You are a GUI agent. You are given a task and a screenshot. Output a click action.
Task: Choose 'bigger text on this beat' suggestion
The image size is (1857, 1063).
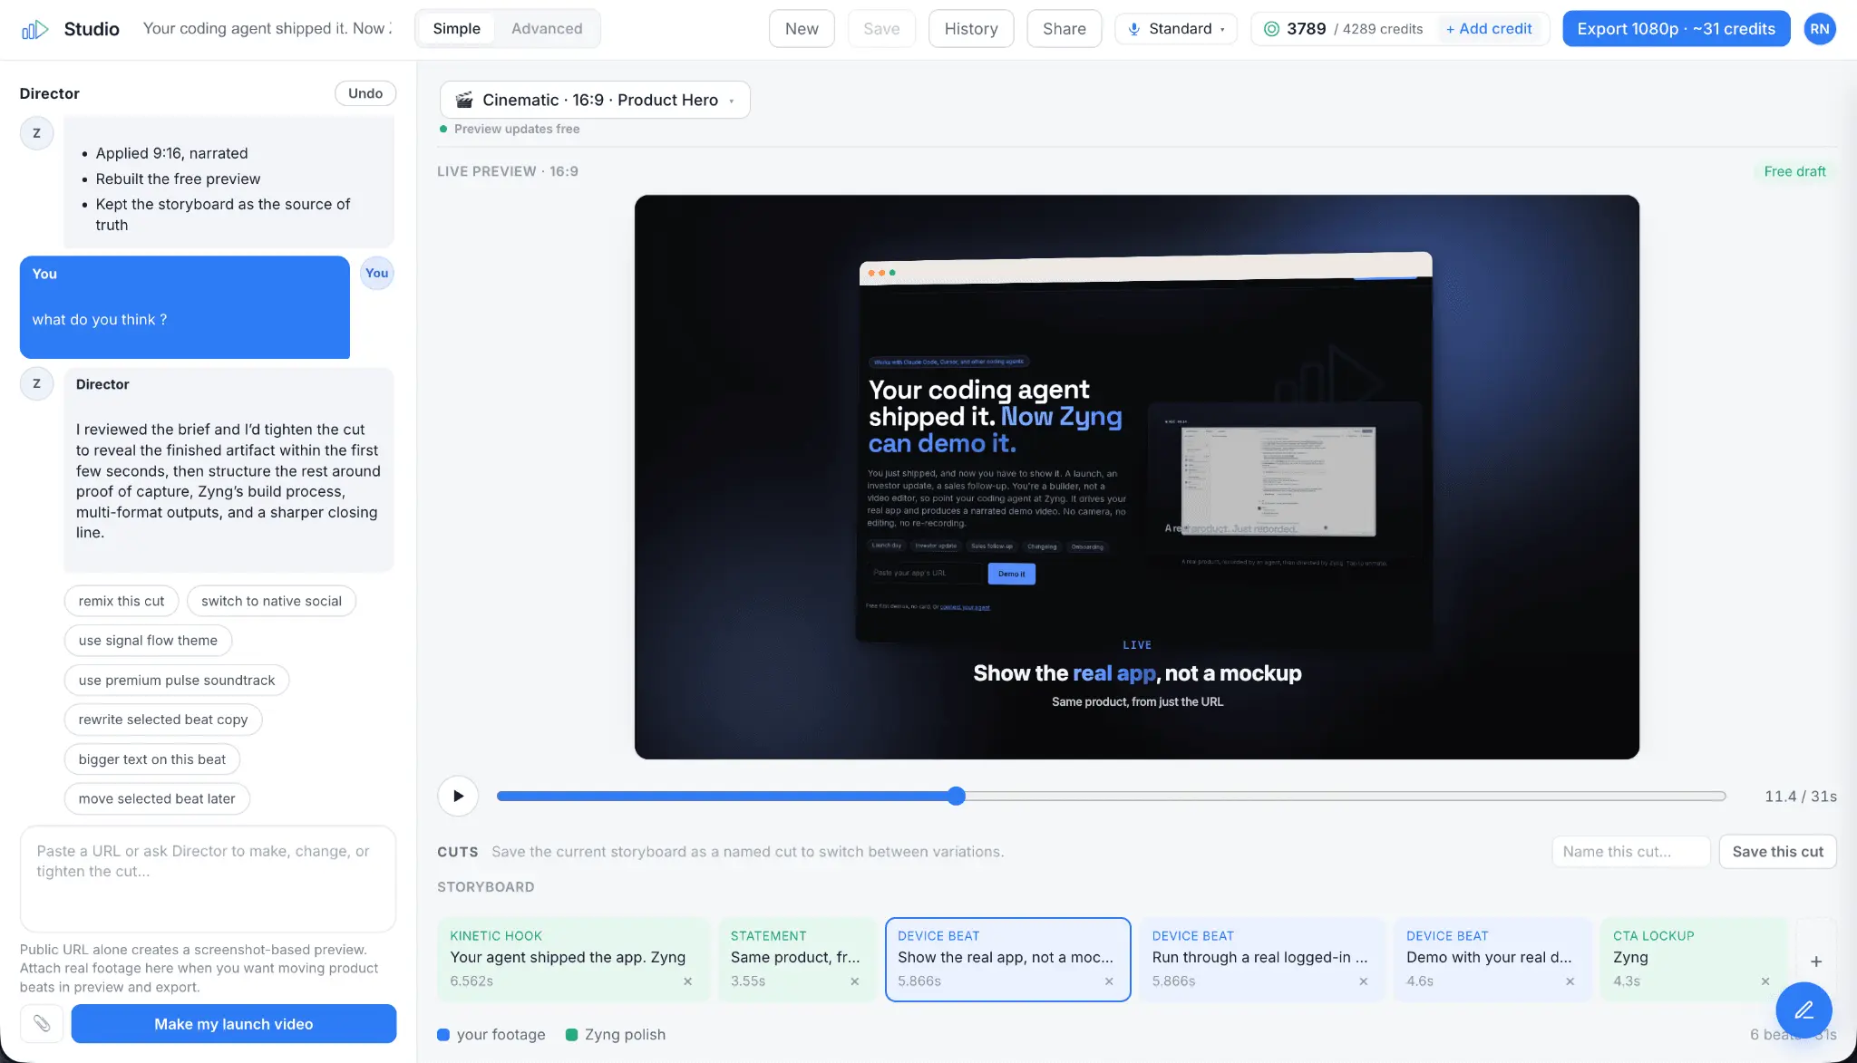pyautogui.click(x=152, y=759)
